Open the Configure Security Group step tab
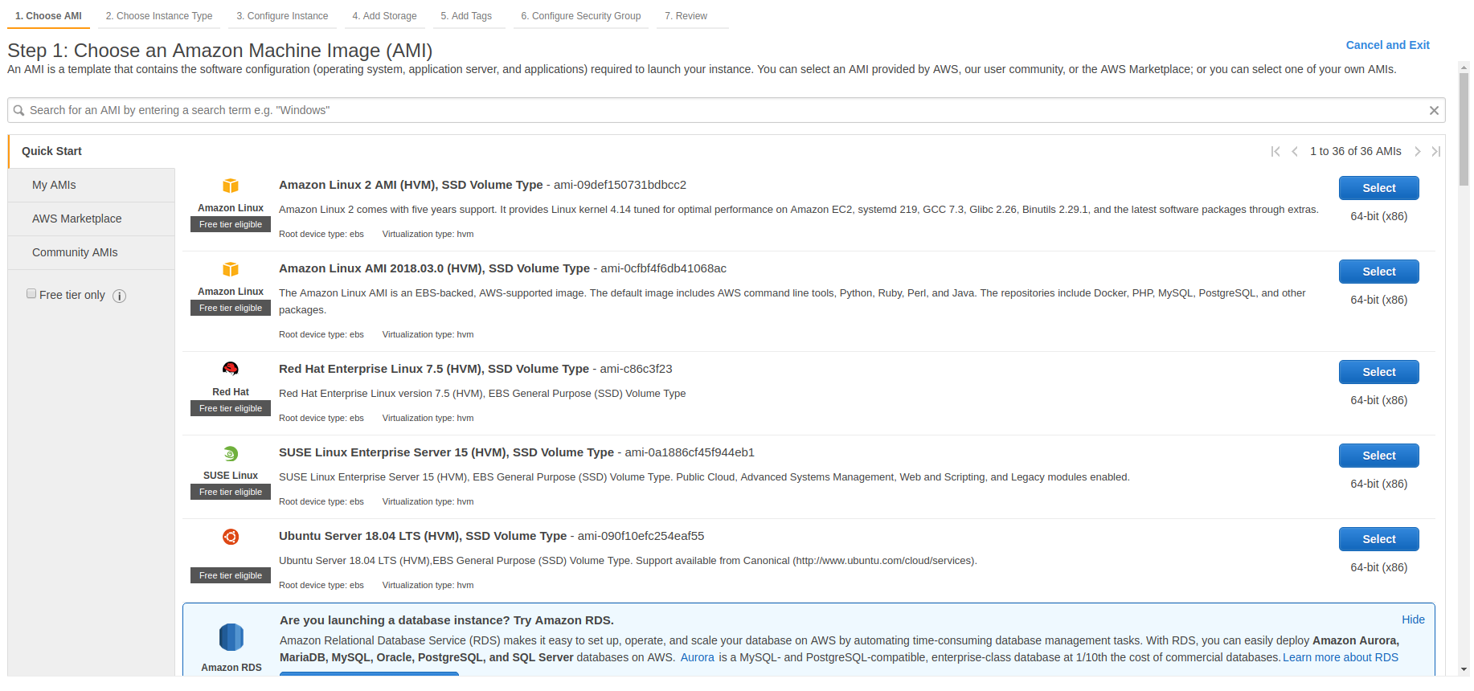The width and height of the screenshot is (1474, 691). click(581, 16)
